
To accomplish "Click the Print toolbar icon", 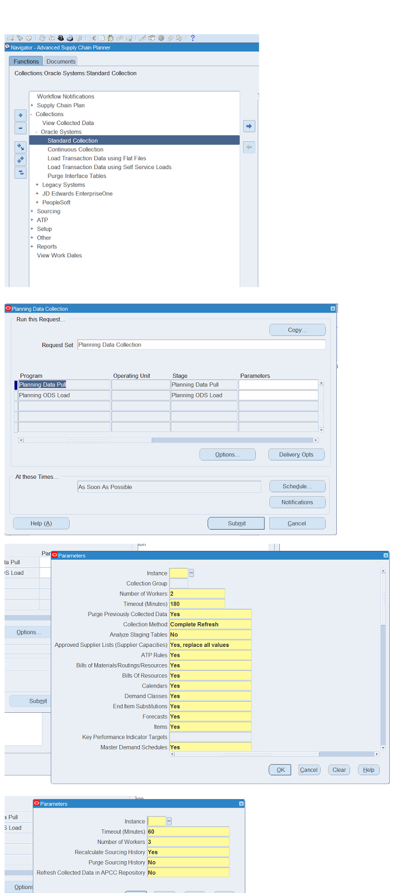I will [70, 38].
